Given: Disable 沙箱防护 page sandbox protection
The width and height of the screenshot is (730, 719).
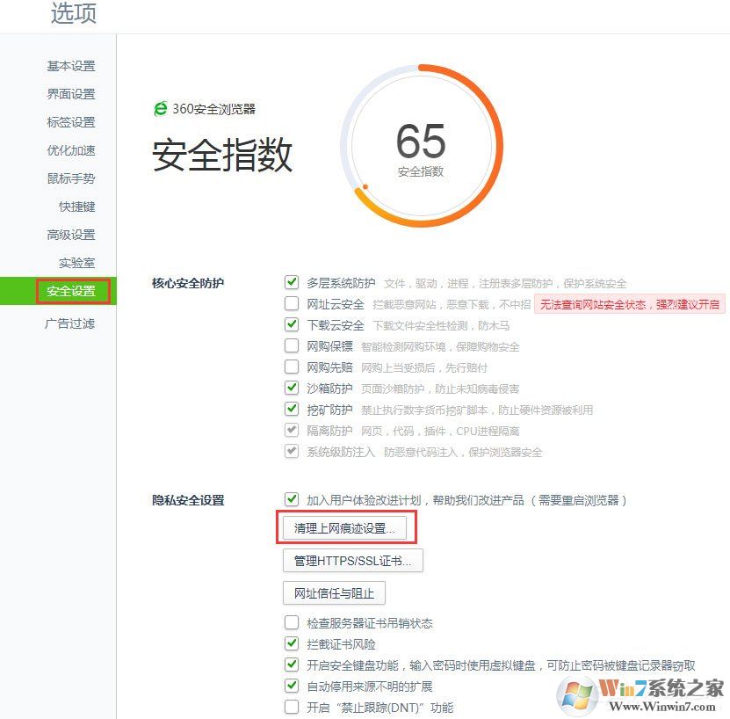Looking at the screenshot, I should click(x=291, y=388).
